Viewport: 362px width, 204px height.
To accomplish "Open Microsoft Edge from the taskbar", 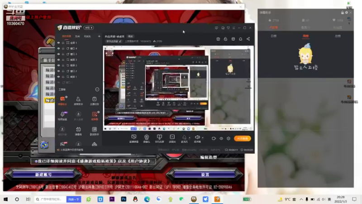I will pos(147,199).
